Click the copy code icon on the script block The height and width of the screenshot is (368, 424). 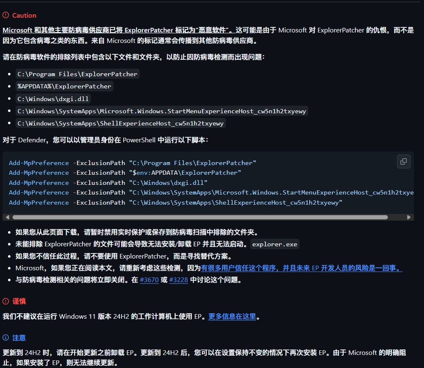click(x=403, y=161)
